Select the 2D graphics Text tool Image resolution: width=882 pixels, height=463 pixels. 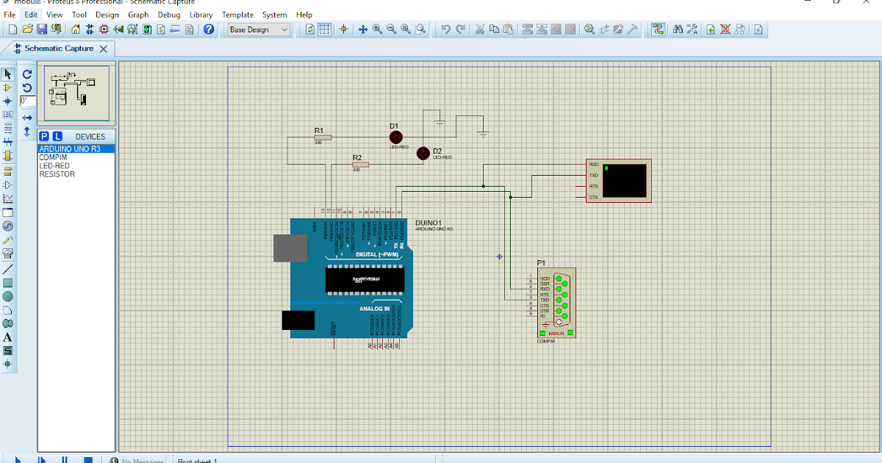(8, 337)
